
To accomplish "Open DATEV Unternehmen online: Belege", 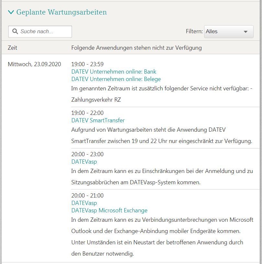I will [x=116, y=79].
